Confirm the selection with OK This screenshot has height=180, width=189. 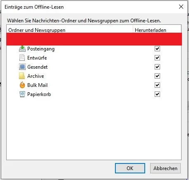[x=130, y=168]
